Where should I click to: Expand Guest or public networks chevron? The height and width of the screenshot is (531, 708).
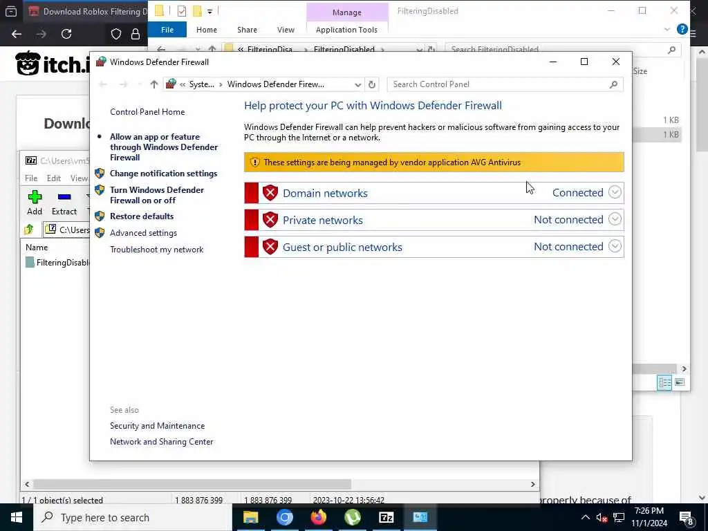point(615,247)
